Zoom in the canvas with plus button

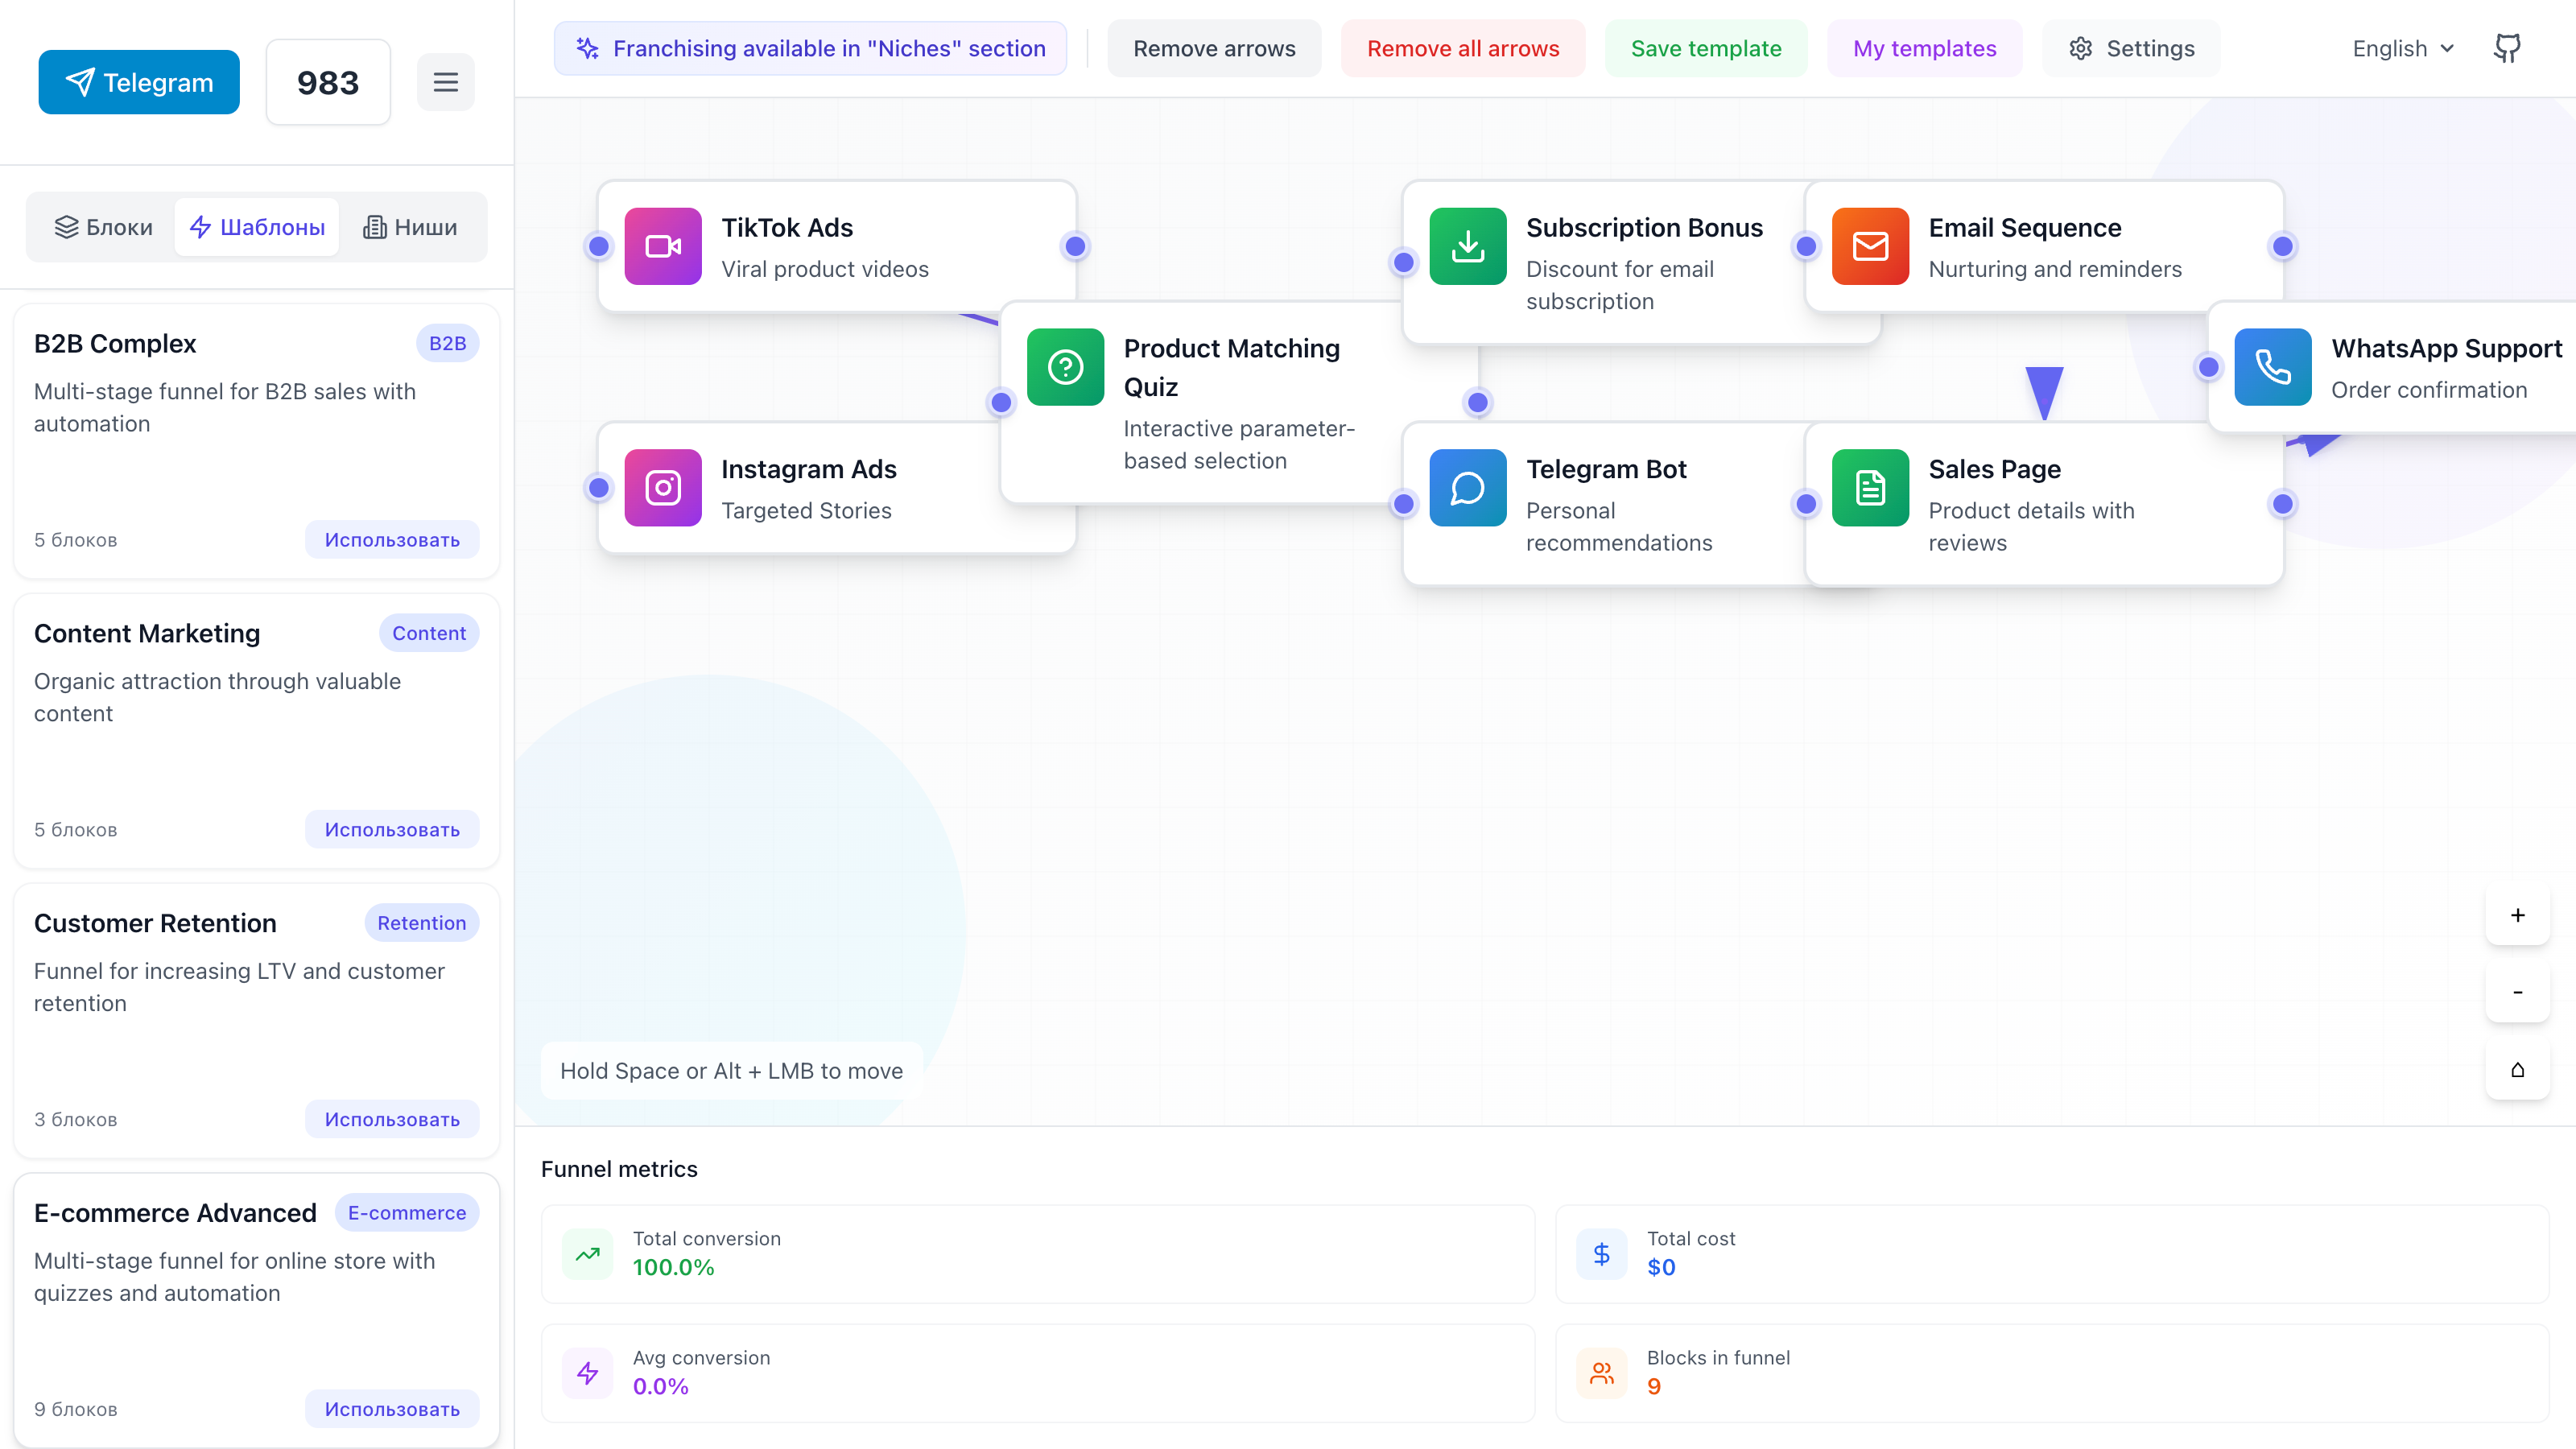[x=2518, y=915]
